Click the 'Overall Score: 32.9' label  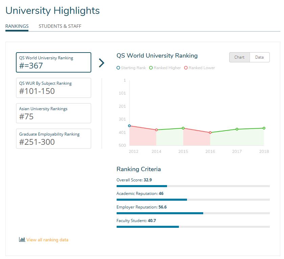coord(134,180)
